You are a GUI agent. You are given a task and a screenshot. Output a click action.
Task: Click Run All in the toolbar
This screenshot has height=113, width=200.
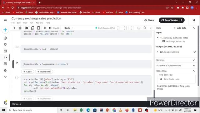coord(54,28)
